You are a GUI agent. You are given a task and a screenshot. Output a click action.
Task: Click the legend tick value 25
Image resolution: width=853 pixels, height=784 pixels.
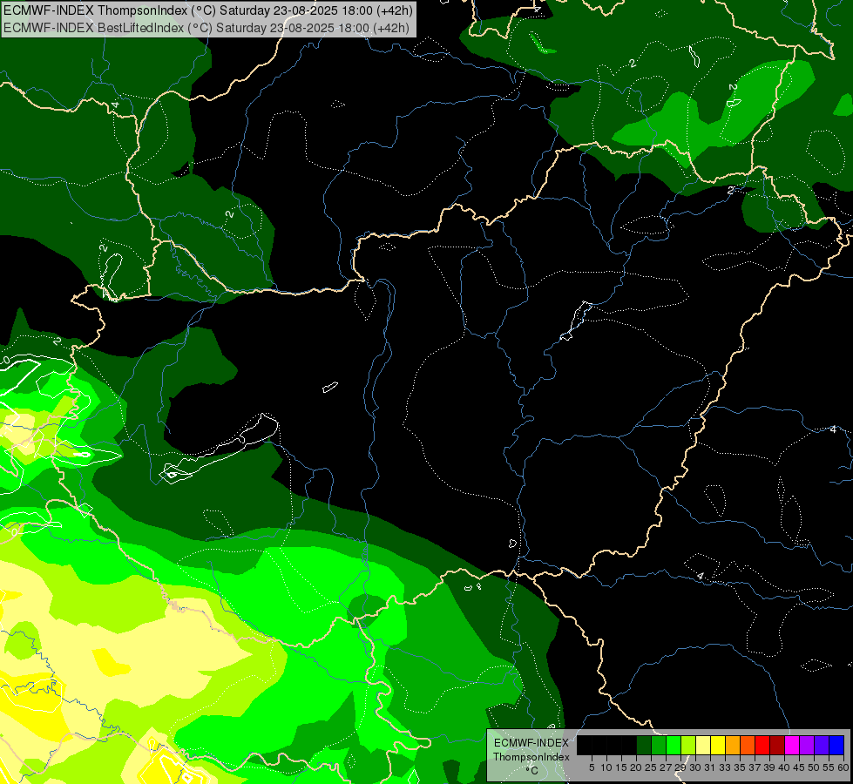point(651,767)
